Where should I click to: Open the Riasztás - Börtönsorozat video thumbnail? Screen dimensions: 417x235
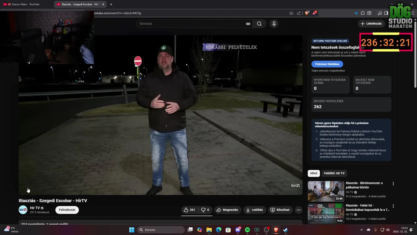(326, 191)
